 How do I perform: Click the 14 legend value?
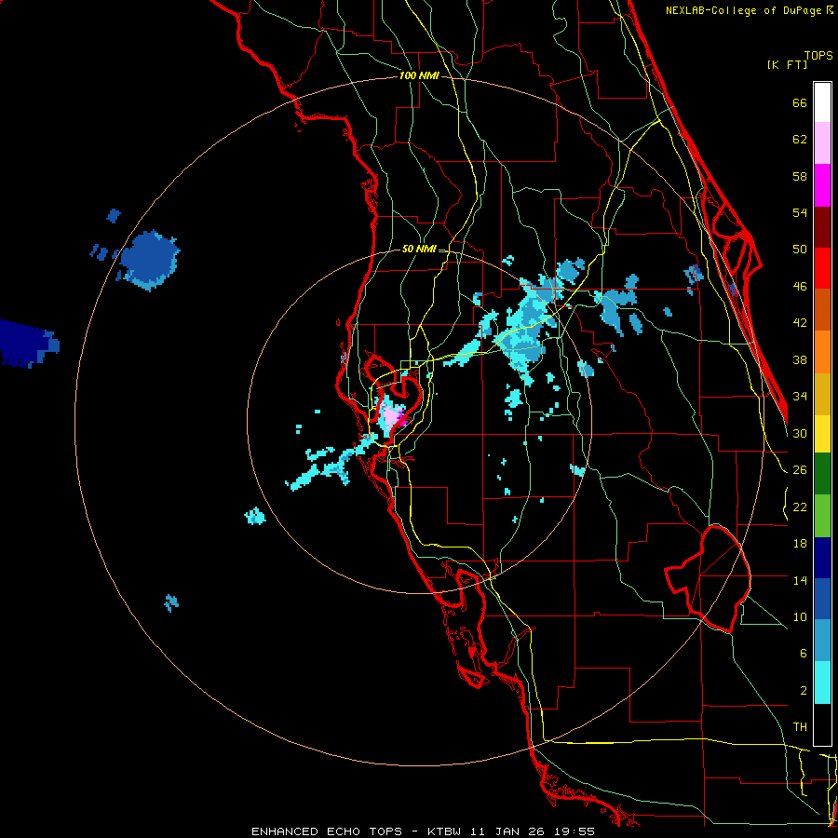coord(800,580)
